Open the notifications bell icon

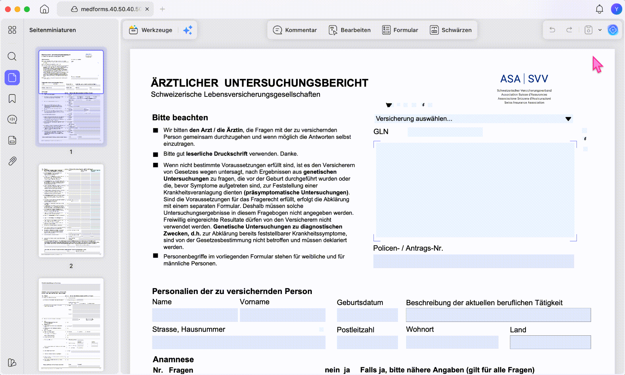[x=599, y=9]
